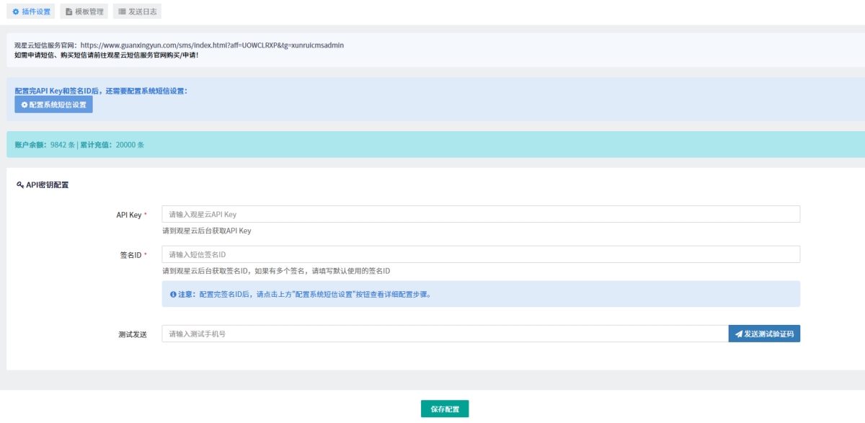Click the 账户余额 balance text
This screenshot has height=423, width=865.
tap(45, 145)
